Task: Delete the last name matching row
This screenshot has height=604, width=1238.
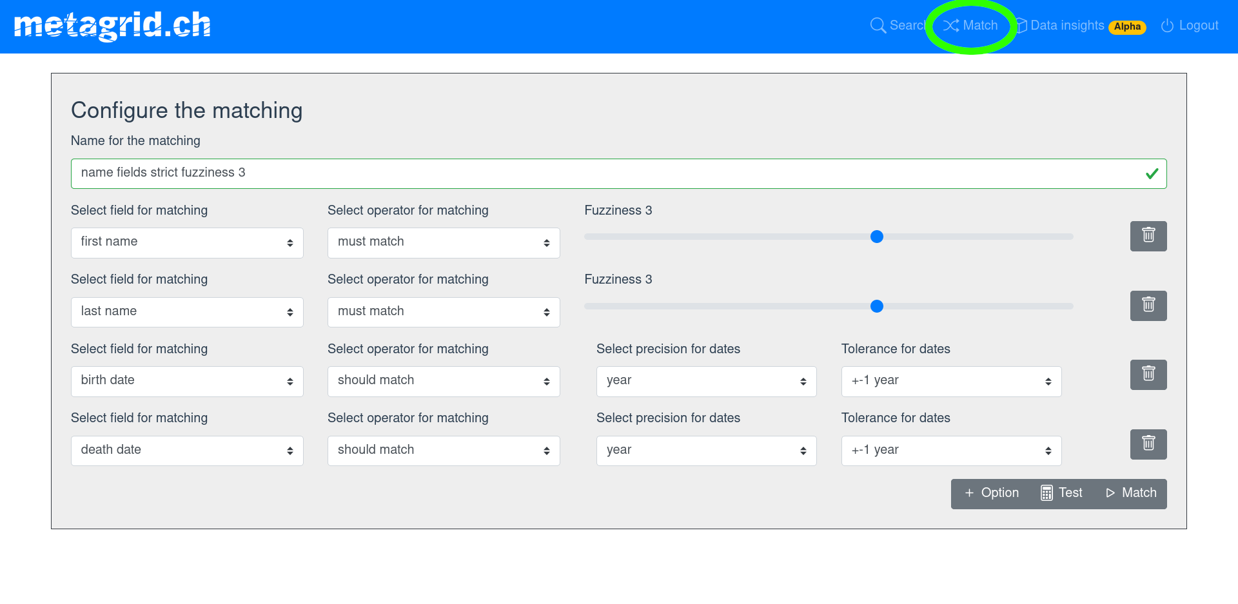Action: (x=1148, y=306)
